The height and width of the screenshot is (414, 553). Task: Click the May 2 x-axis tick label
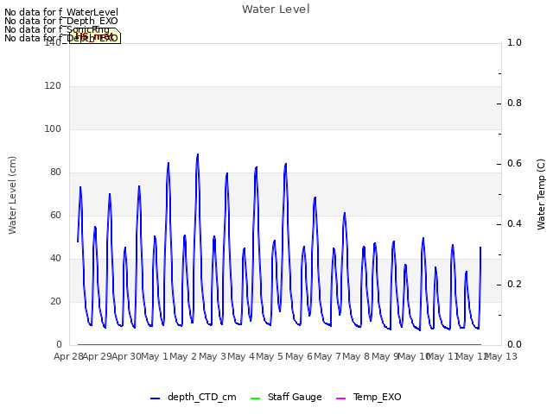tap(183, 356)
